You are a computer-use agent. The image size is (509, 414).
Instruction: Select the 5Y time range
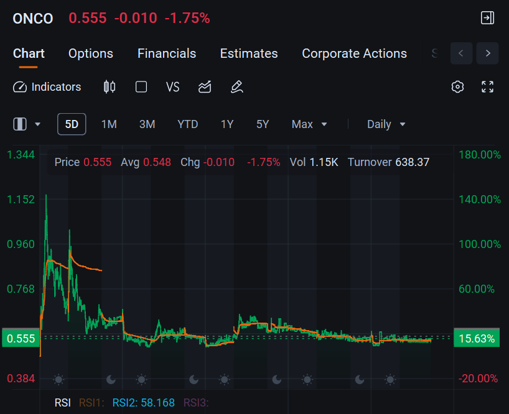coord(263,124)
